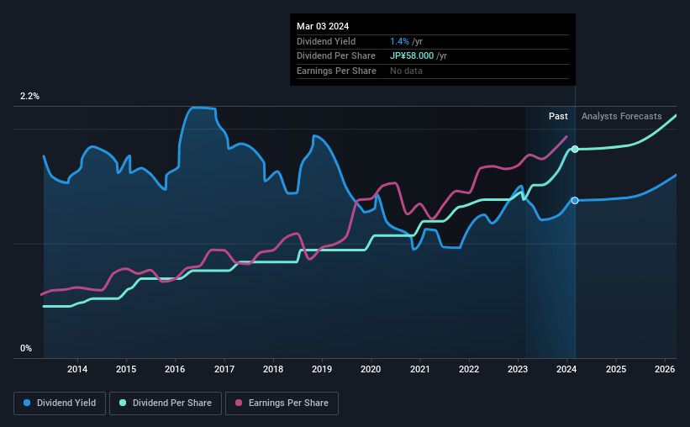Click the 2020 x-axis label
Image resolution: width=690 pixels, height=427 pixels.
[371, 369]
